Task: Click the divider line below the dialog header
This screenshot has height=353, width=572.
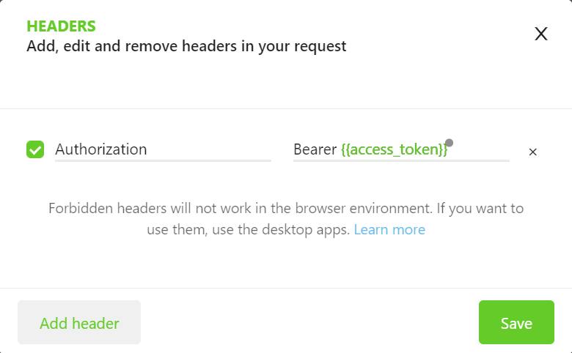Action: pos(286,108)
